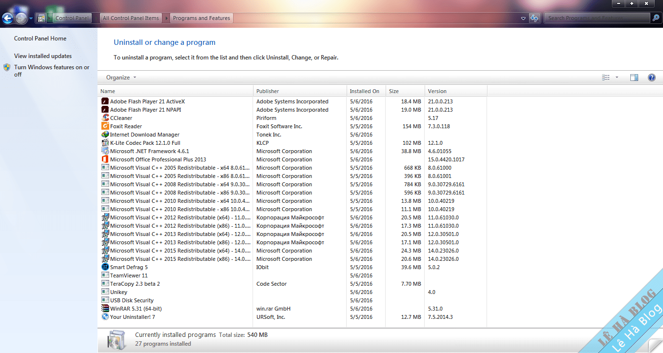Select Microsoft Visual C++ 2010 Redistributable x64 row

292,201
